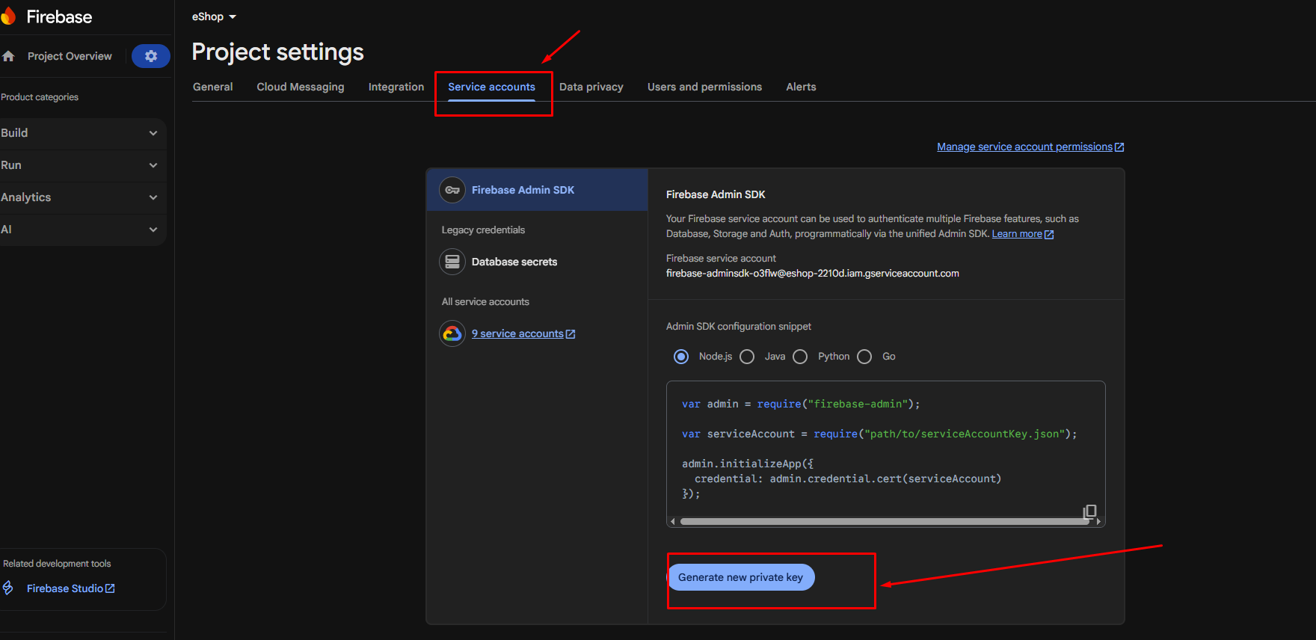This screenshot has height=640, width=1316.
Task: Copy the code snippet with copy icon
Action: [x=1089, y=511]
